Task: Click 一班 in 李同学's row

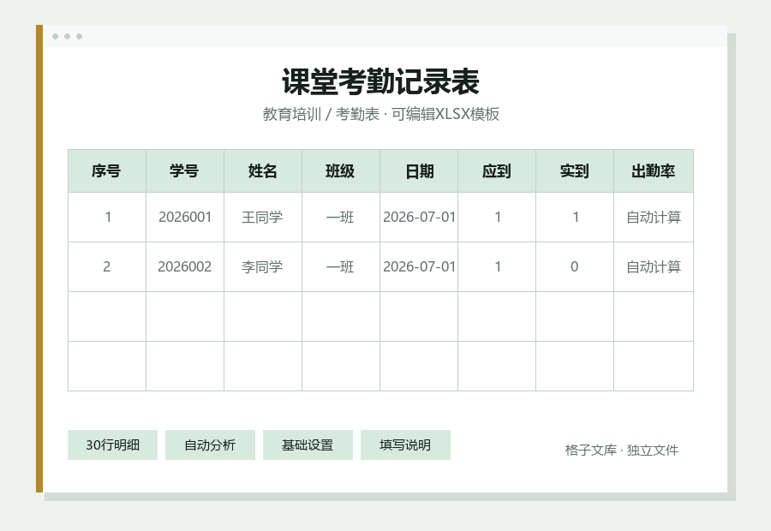Action: pyautogui.click(x=341, y=267)
